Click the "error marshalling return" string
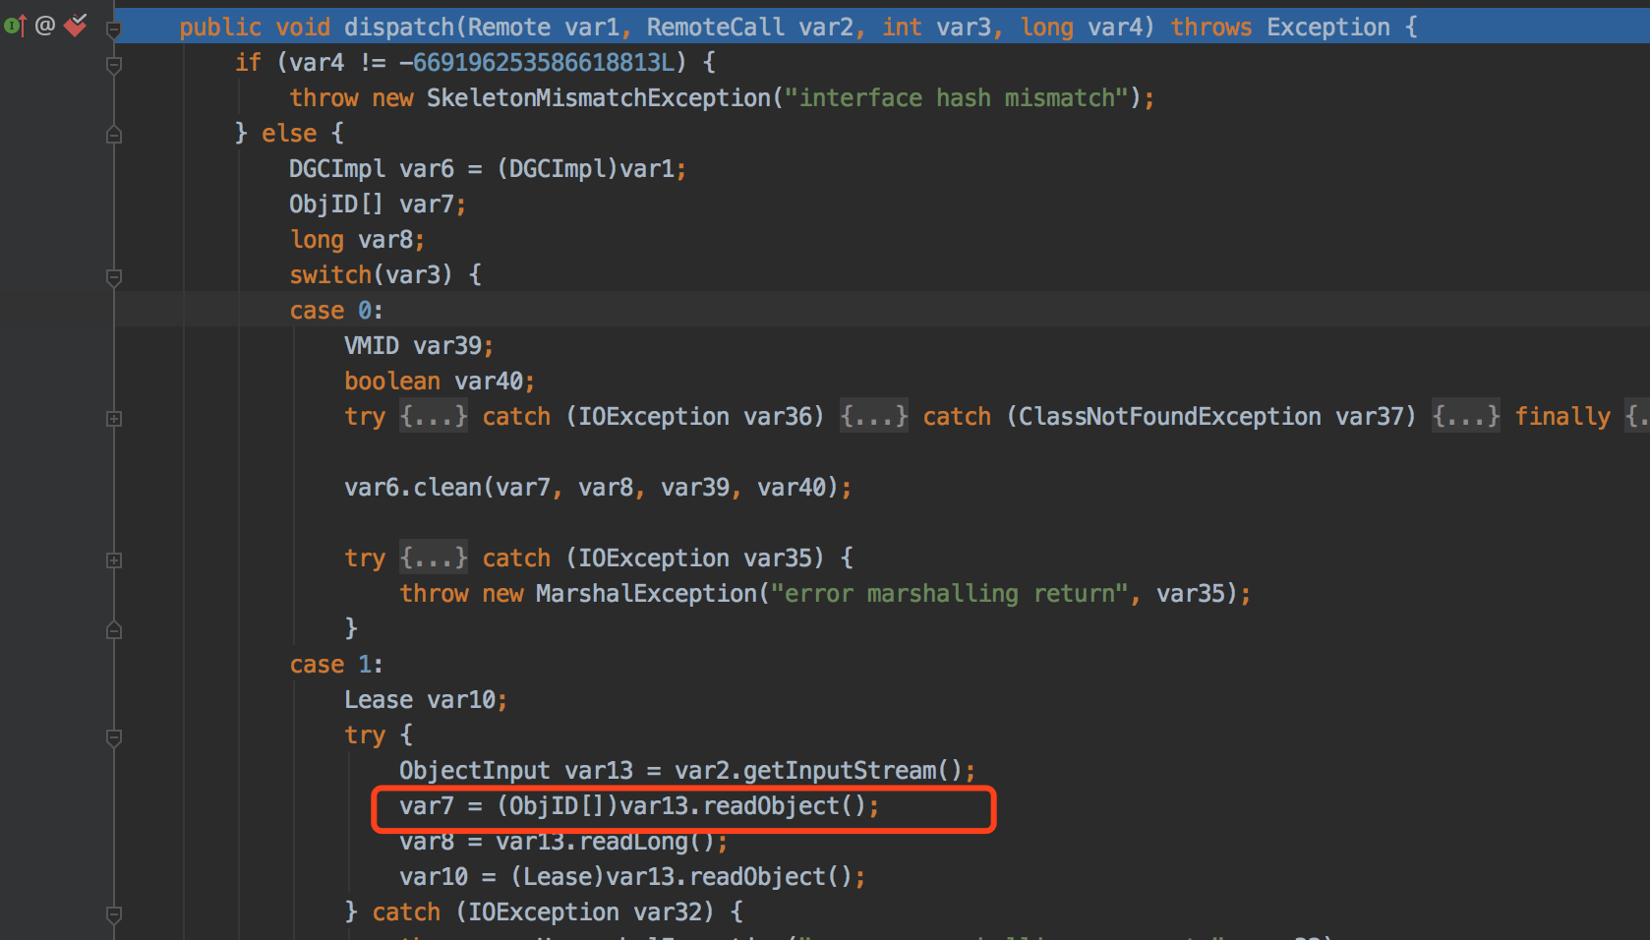This screenshot has width=1650, height=940. click(950, 593)
